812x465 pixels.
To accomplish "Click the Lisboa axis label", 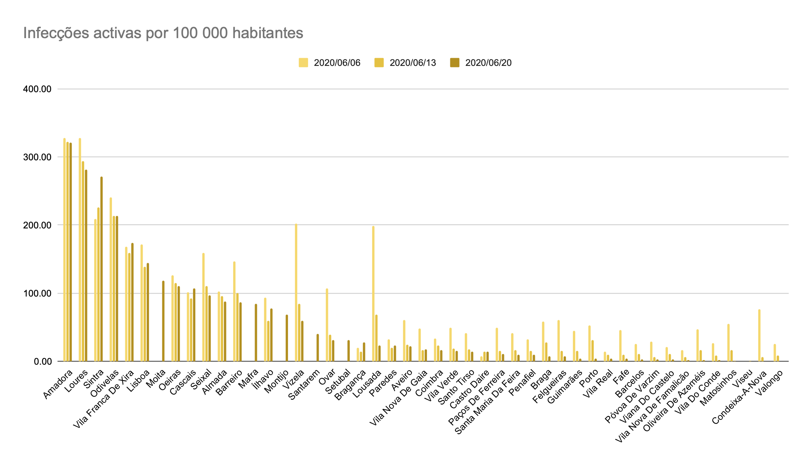I will click(x=138, y=380).
